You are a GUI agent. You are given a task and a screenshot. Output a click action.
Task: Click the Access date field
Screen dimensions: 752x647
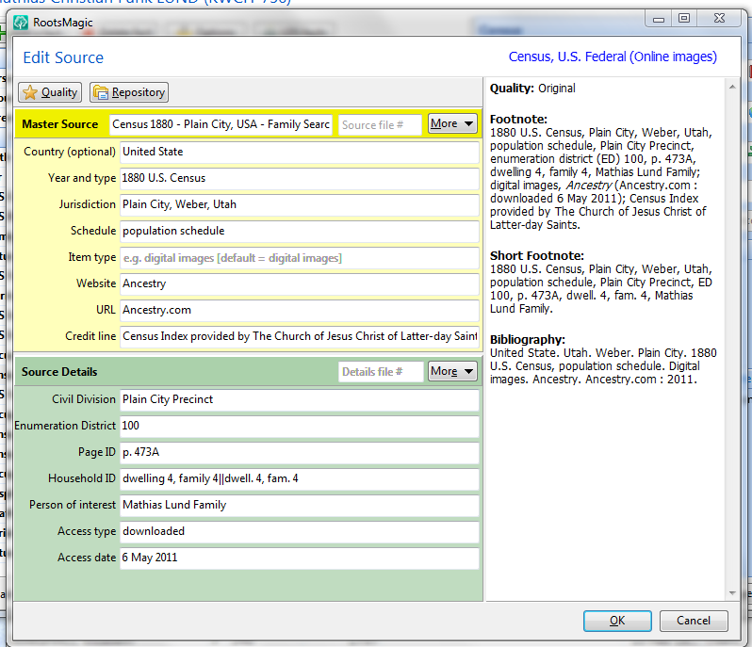tap(300, 558)
